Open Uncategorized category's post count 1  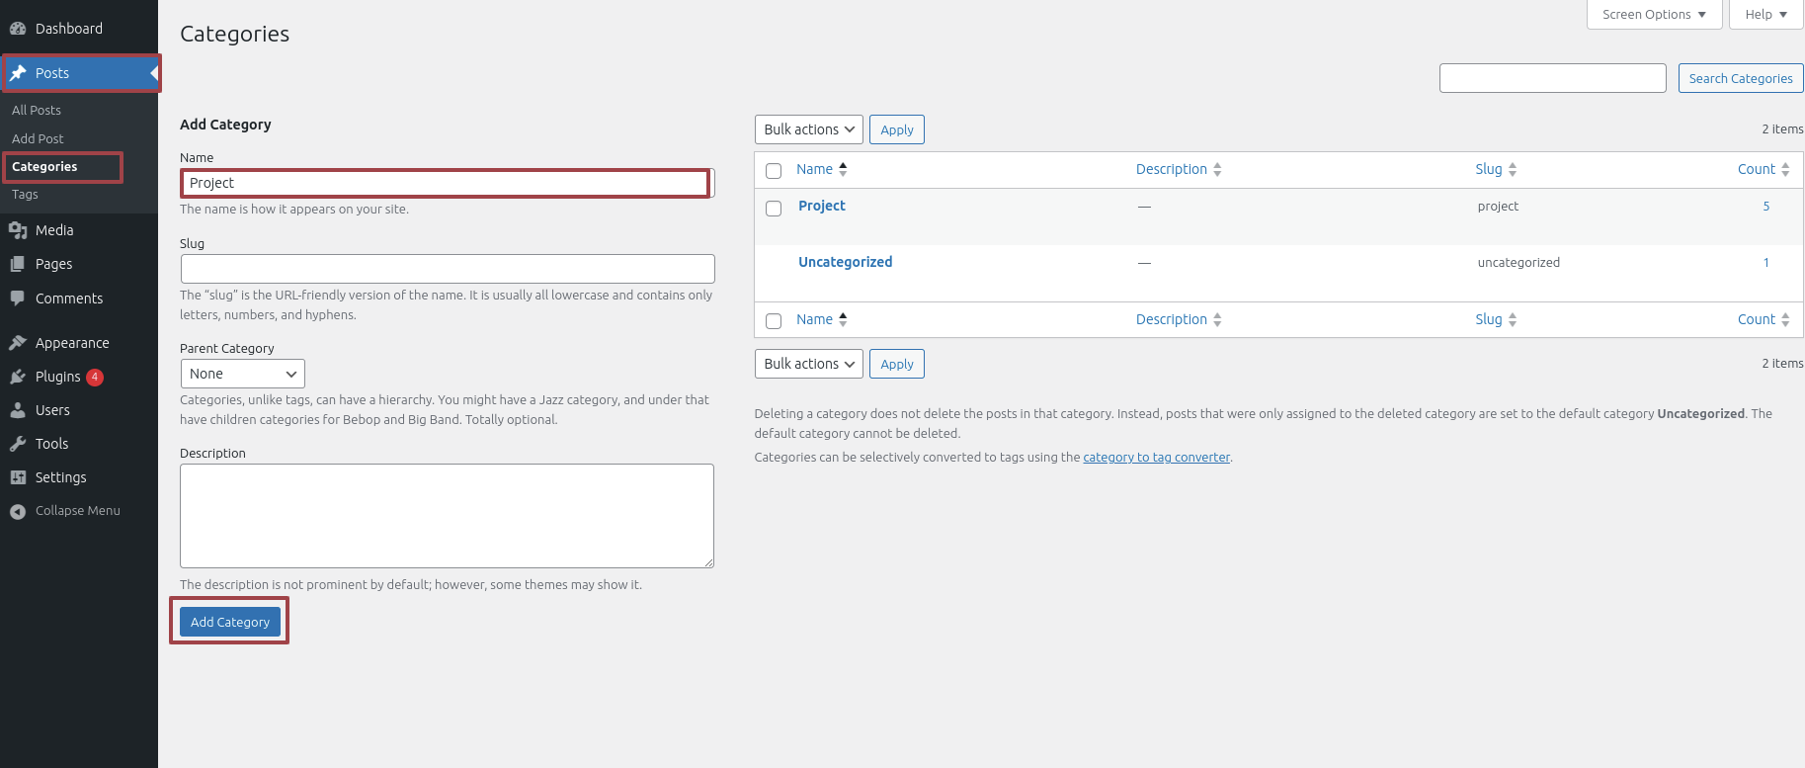pos(1766,263)
